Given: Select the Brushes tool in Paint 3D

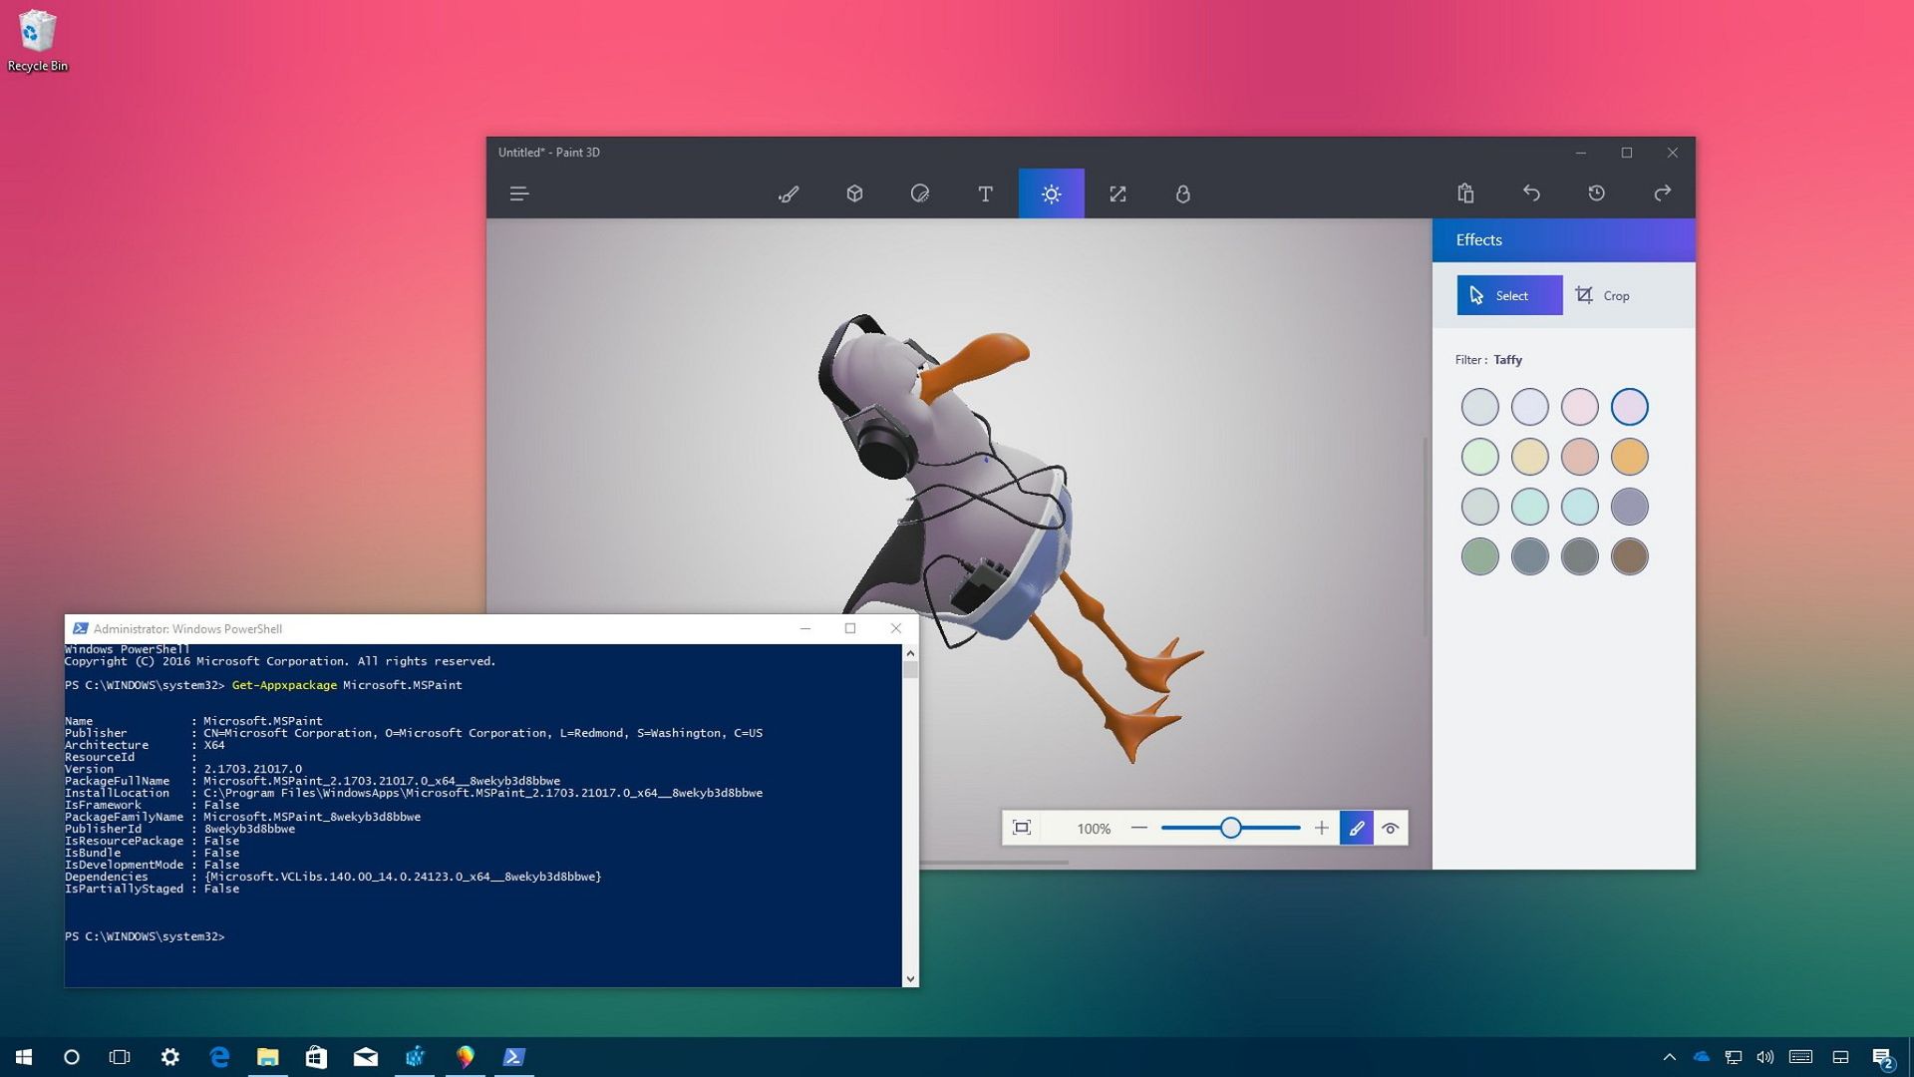Looking at the screenshot, I should (789, 193).
